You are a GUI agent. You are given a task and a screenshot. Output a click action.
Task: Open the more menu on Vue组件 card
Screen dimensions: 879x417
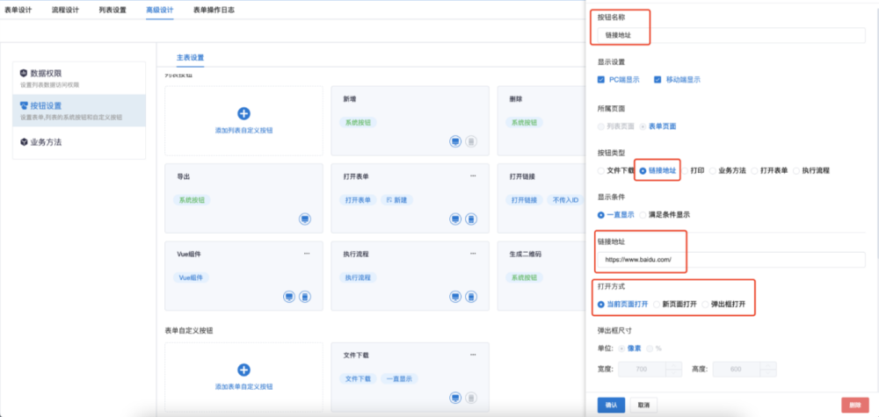coord(307,254)
